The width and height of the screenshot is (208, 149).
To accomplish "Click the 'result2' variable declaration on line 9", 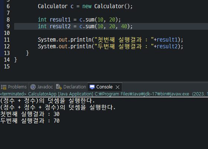I will (60, 26).
